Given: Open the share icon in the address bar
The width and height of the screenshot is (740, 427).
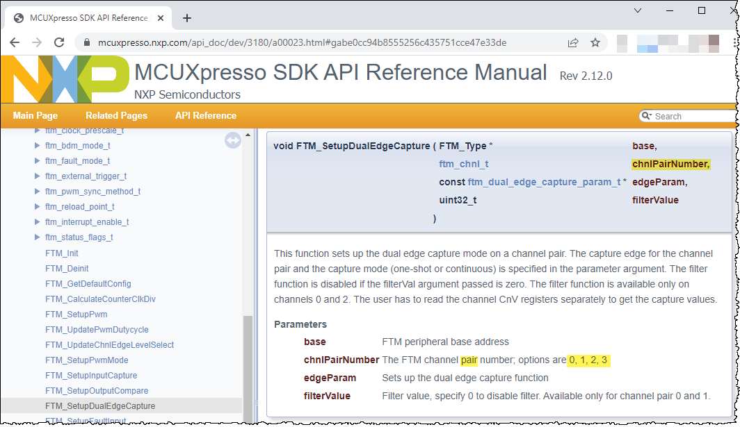Looking at the screenshot, I should (x=572, y=42).
